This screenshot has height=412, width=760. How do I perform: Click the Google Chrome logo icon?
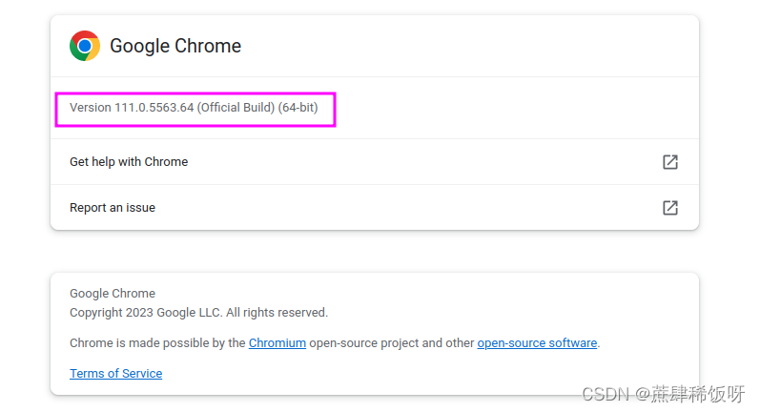tap(85, 46)
